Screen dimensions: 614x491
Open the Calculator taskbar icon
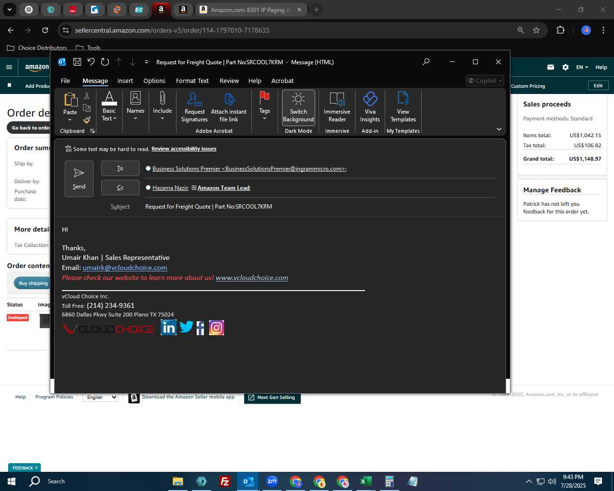pyautogui.click(x=389, y=481)
